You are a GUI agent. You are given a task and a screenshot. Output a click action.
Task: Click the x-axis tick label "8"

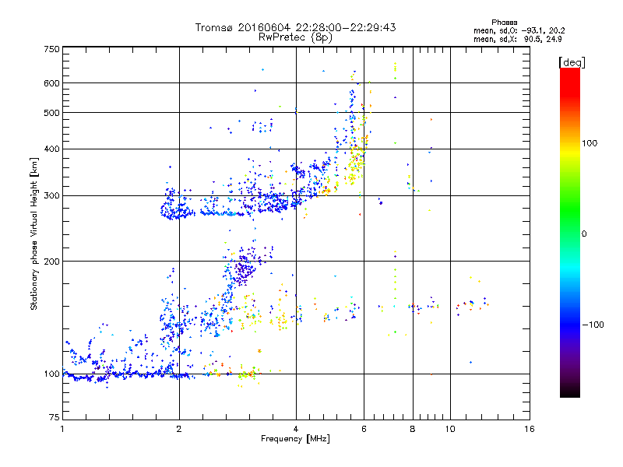click(x=413, y=429)
